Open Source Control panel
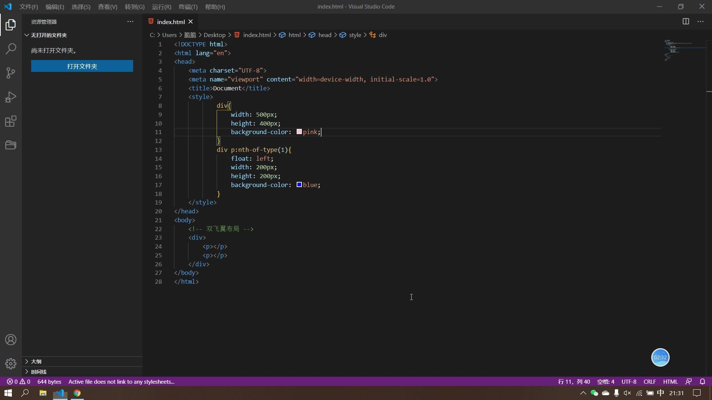Screen dimensions: 712x400 coord(11,73)
